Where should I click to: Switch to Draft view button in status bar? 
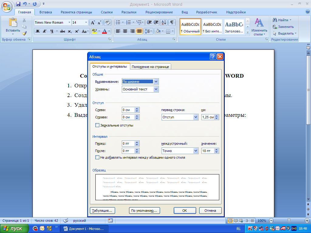(x=252, y=221)
